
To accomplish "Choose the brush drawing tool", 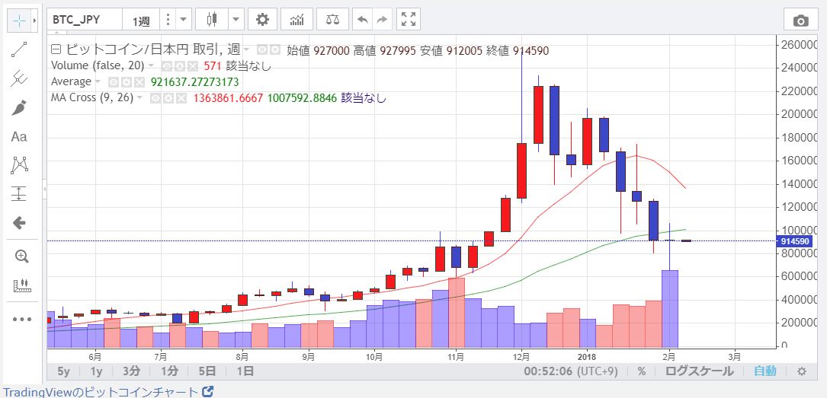I will coord(20,107).
